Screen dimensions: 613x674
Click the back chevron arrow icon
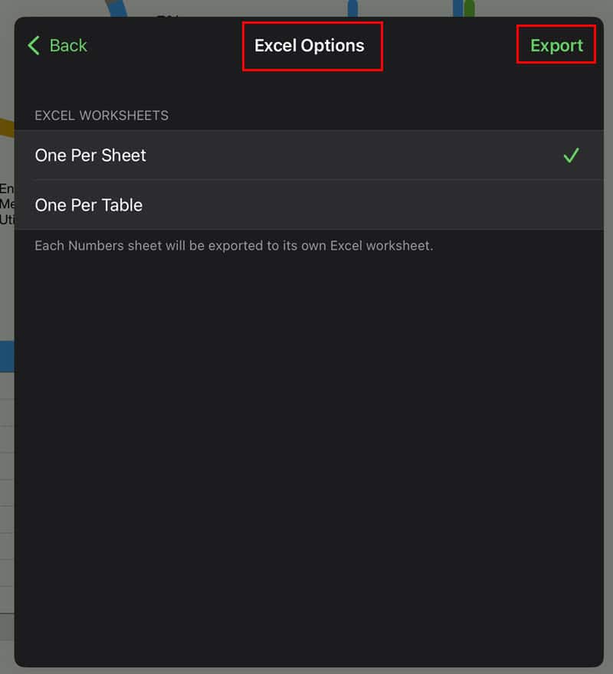click(x=32, y=45)
